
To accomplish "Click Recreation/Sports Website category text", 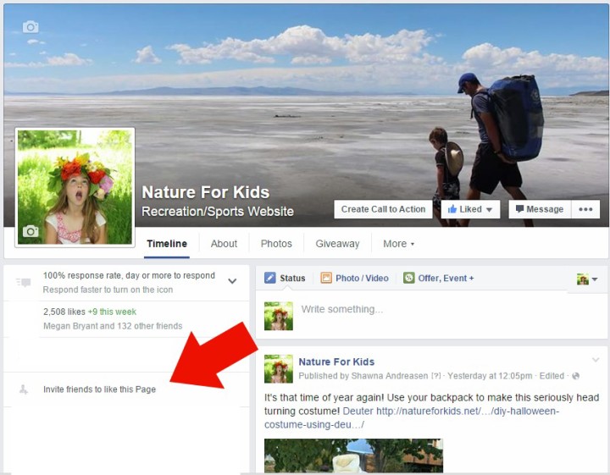I will [x=218, y=212].
